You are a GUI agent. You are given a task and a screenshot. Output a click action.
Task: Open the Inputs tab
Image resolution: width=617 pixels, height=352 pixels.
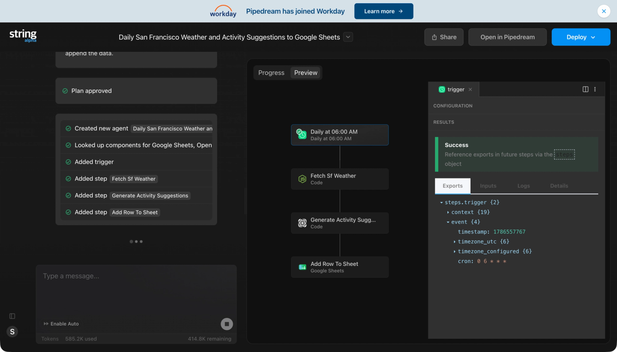(488, 186)
